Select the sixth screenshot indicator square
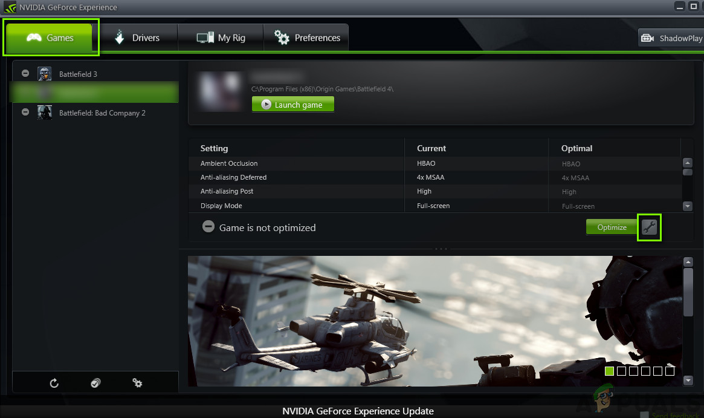704x418 pixels. pos(670,371)
